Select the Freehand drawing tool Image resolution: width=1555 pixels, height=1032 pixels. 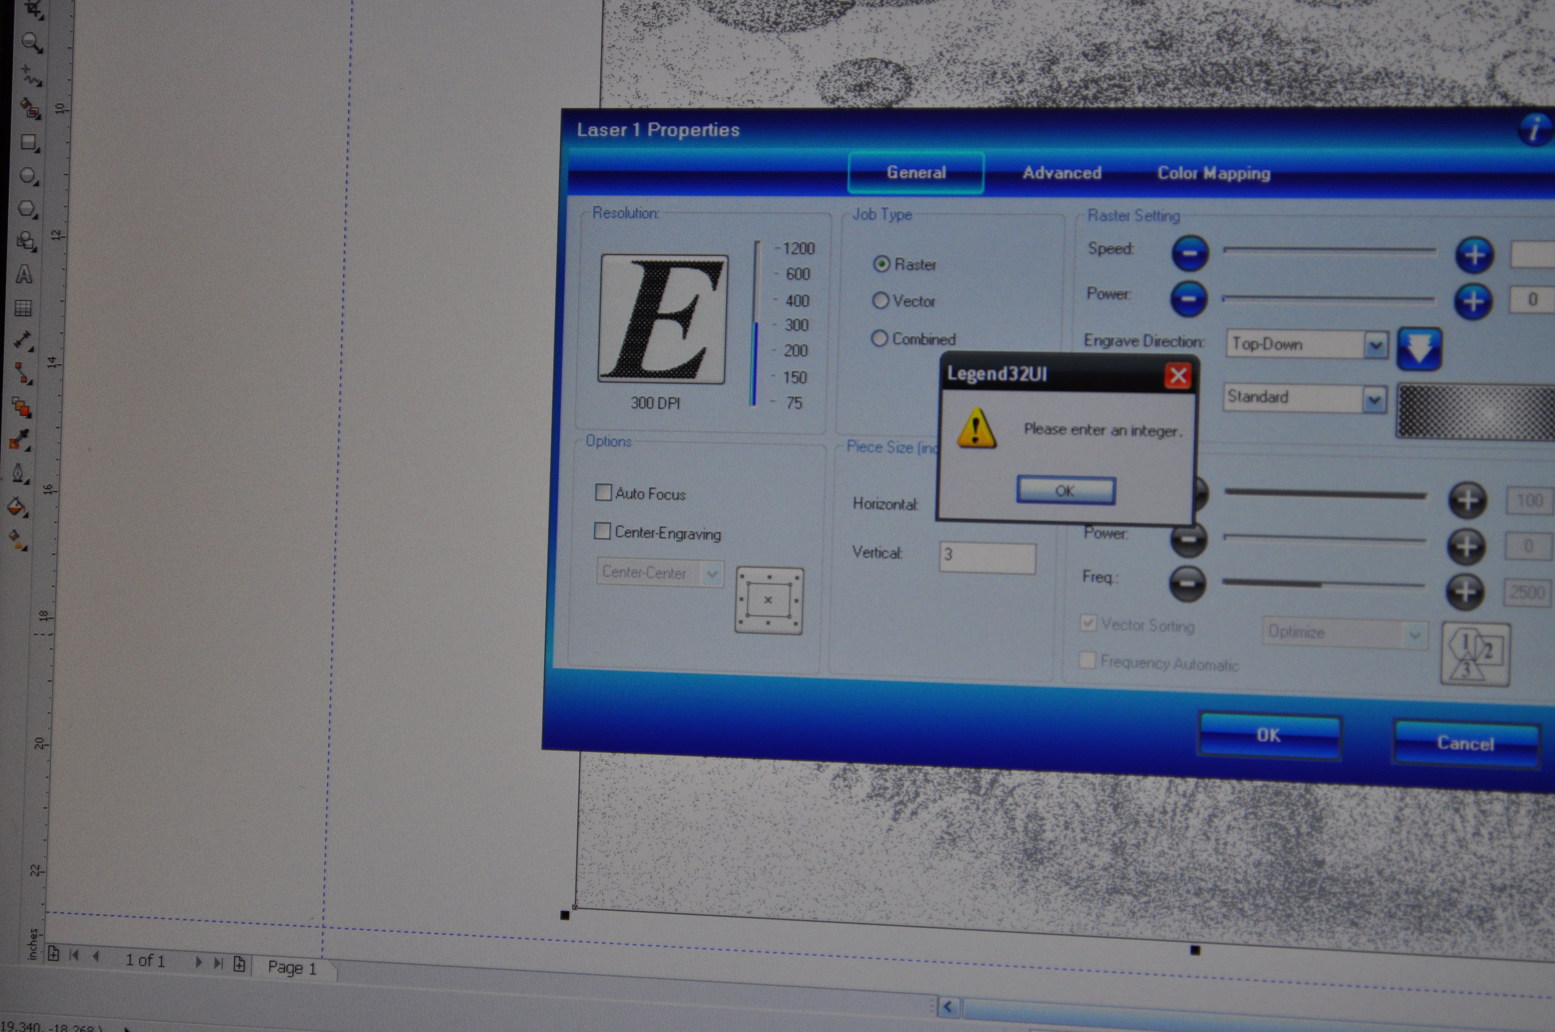coord(31,76)
